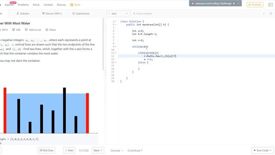Click code line 'while(a<b){'
The image size is (275, 155).
(x=140, y=47)
